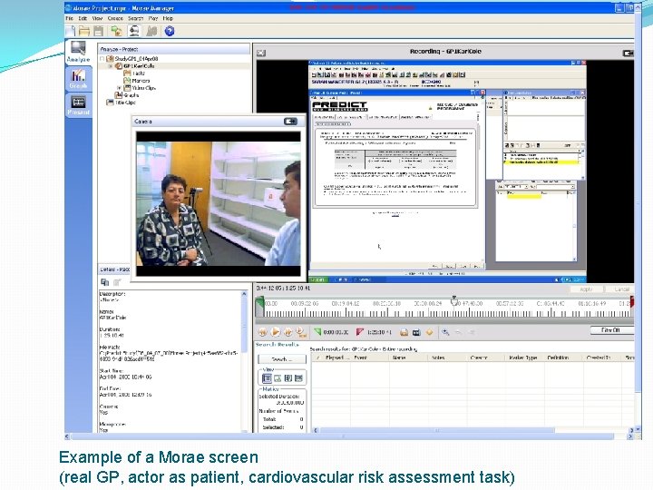
Task: Click the orange marker diamond icon
Action: click(429, 332)
